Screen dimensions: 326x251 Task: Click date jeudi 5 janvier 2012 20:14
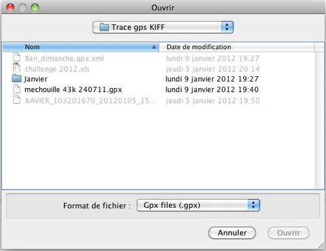213,69
